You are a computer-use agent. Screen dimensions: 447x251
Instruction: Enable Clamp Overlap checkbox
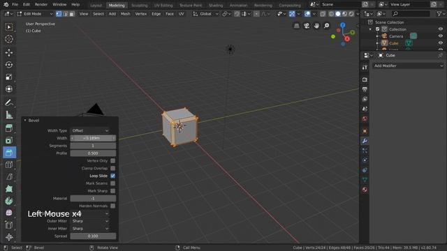[x=113, y=168]
